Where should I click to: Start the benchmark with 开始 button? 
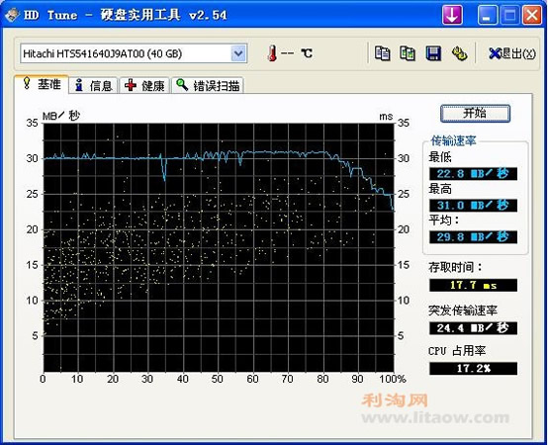coord(475,113)
